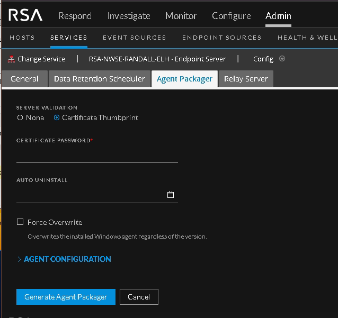Viewport: 338px width, 318px height.
Task: Open the Auto Uninstall calendar picker
Action: coord(171,195)
